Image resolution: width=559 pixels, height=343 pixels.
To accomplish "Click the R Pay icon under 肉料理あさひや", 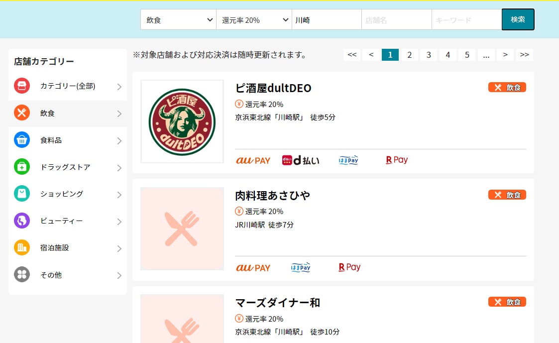I will click(349, 267).
